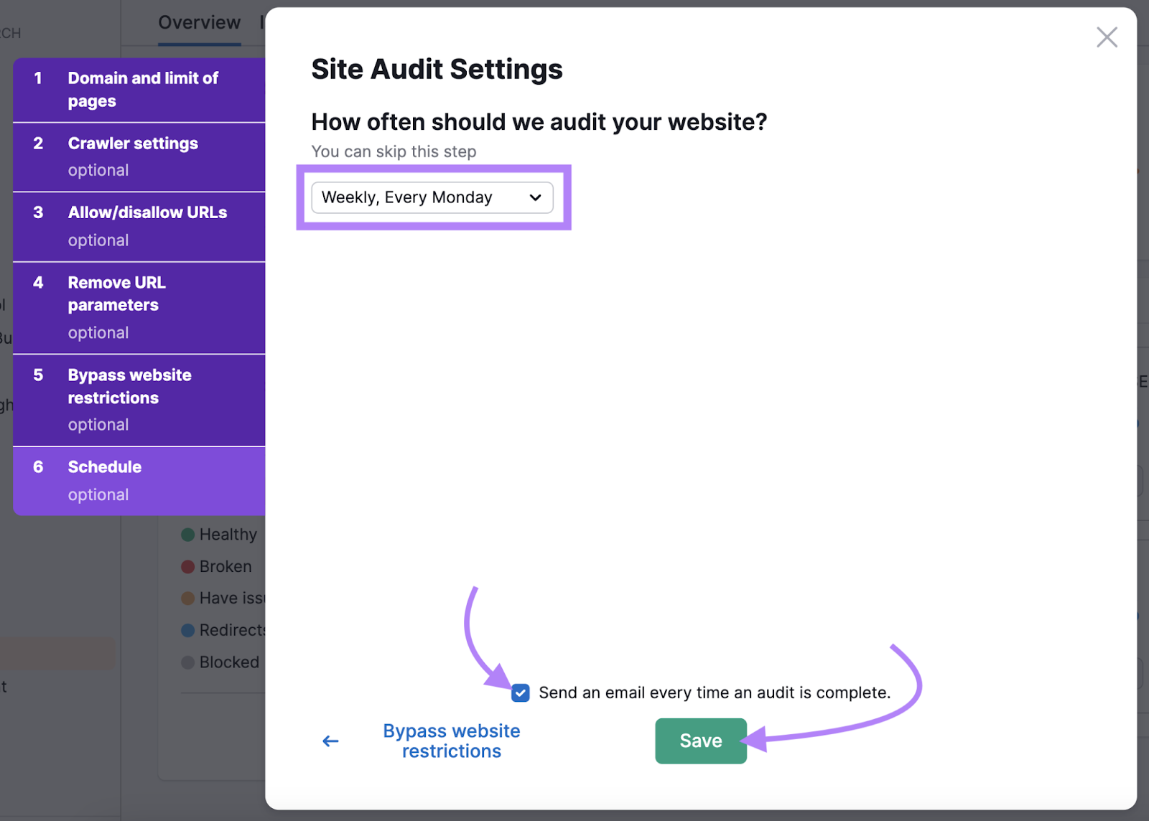Enable 'Send an email every time an audit is complete'
Viewport: 1149px width, 821px height.
coord(520,693)
